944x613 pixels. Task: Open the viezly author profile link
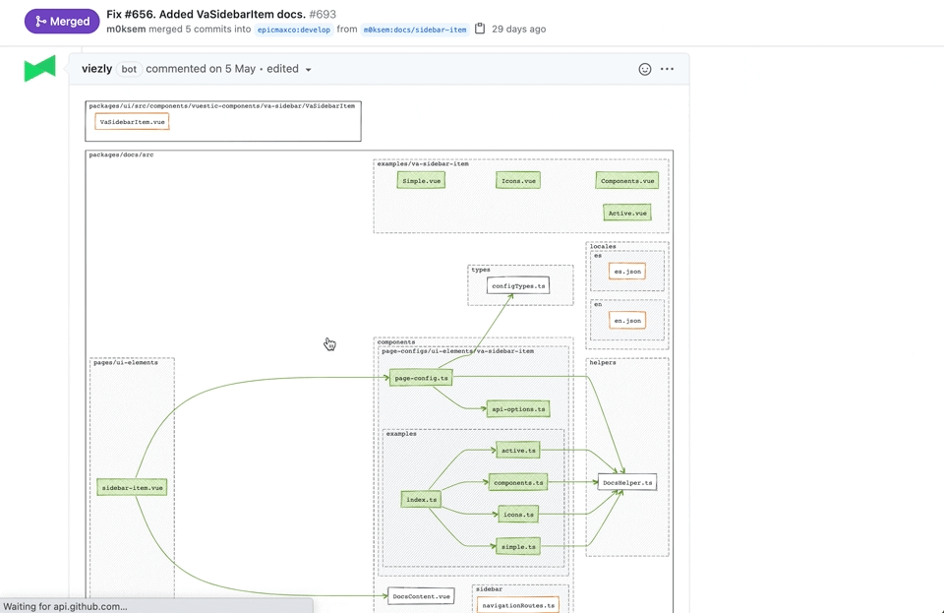tap(97, 69)
